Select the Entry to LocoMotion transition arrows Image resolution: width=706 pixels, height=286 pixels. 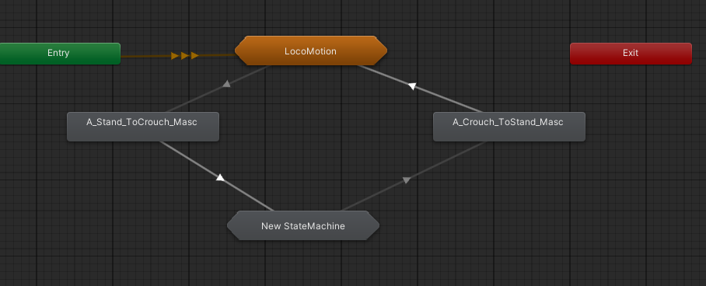click(x=185, y=56)
